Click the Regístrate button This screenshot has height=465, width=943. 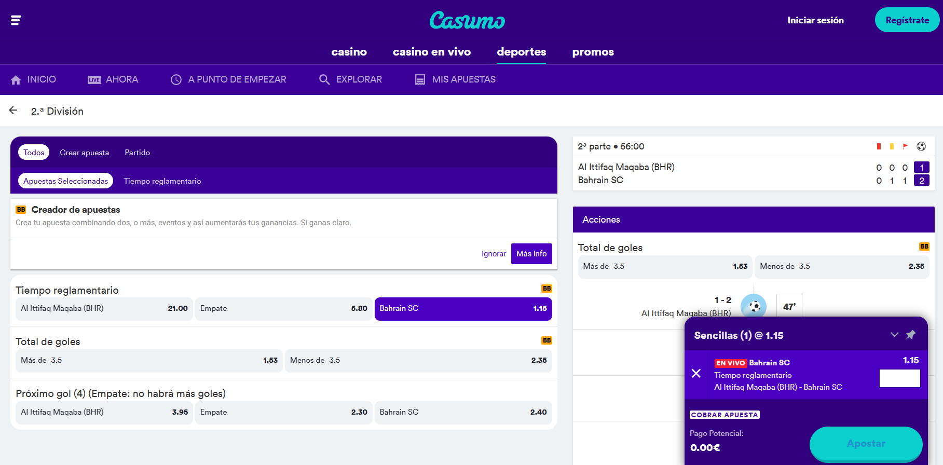click(x=907, y=20)
